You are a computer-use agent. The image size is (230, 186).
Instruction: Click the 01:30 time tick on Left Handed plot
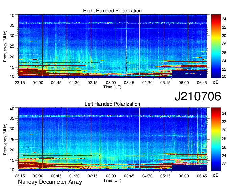coord(74,176)
